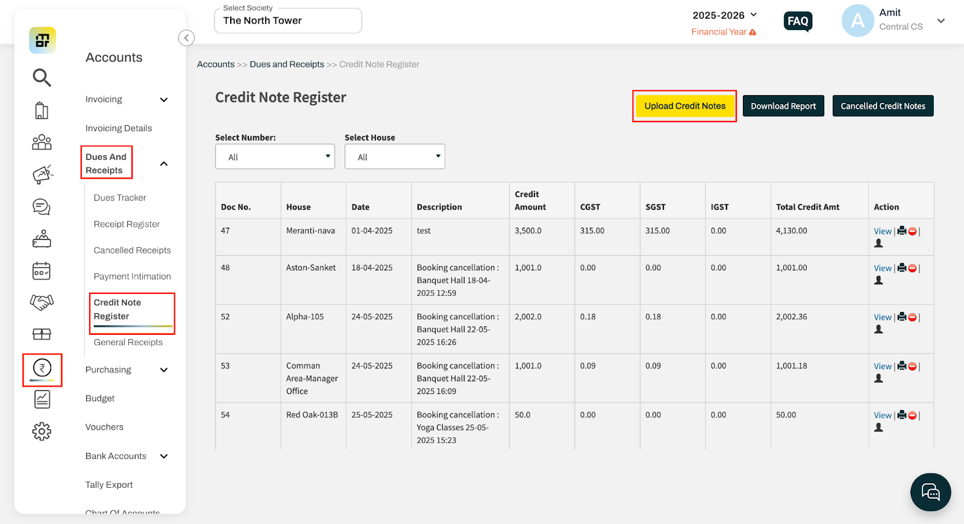Click the Upload Credit Notes button
Screen dimensions: 964x524
point(684,106)
